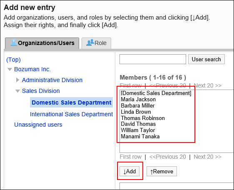This screenshot has height=190, width=234.
Task: Switch to the Role tab
Action: click(96, 43)
